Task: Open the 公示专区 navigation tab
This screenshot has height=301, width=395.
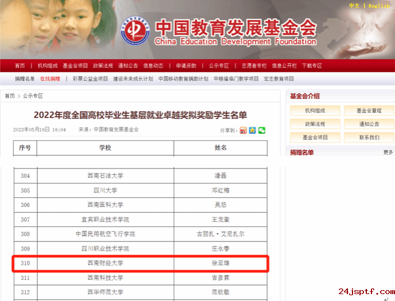Action: (219, 65)
